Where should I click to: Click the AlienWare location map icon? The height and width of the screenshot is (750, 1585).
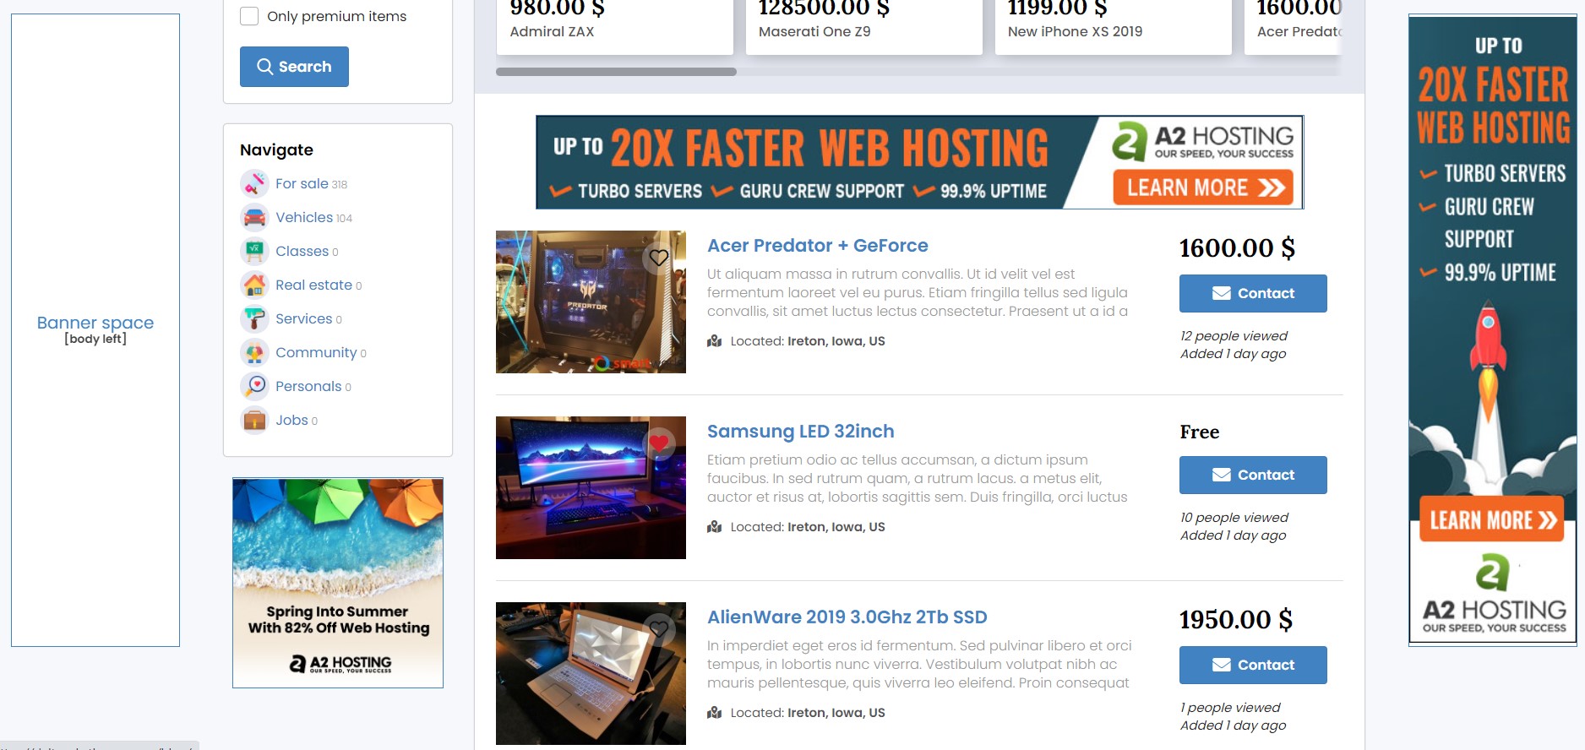pos(714,713)
